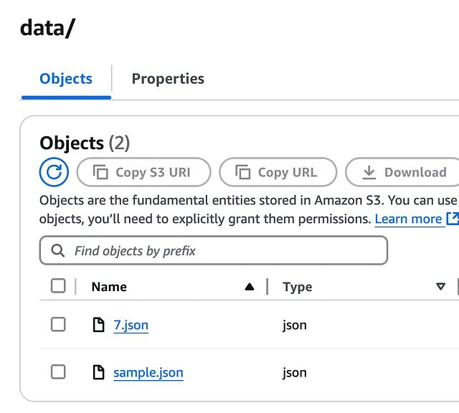Viewport: 459px width, 413px height.
Task: Click the Type column header label
Action: point(297,287)
